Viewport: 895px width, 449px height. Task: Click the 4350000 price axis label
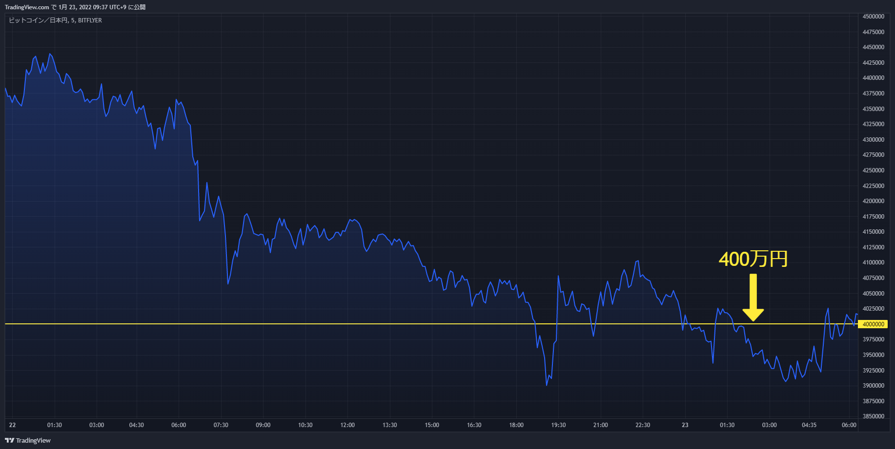pos(873,109)
